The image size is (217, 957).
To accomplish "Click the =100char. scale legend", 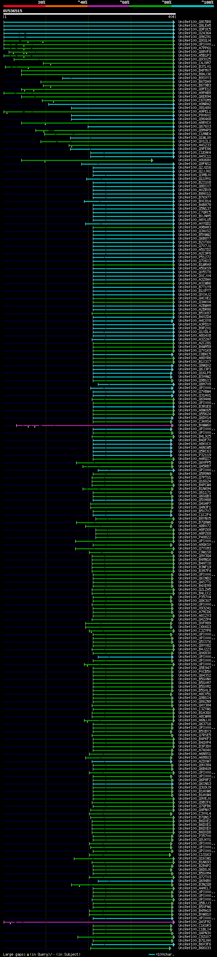I will [x=161, y=954].
